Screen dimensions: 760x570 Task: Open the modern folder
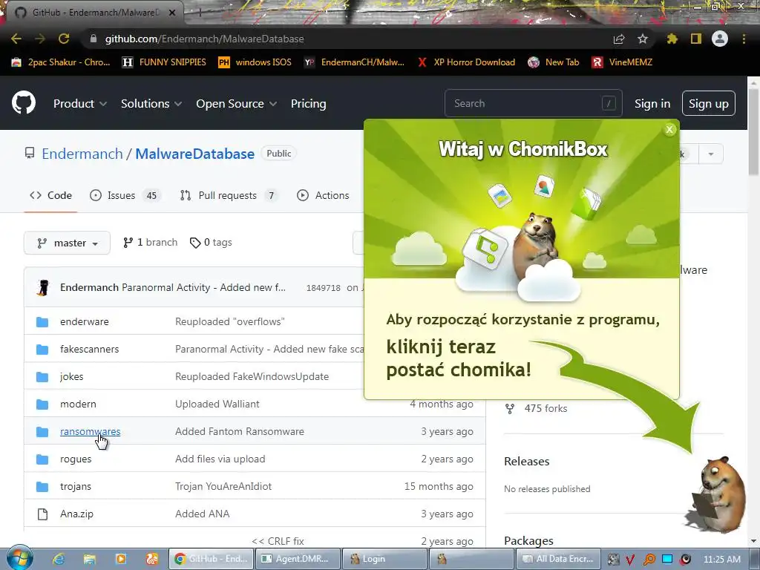point(78,404)
